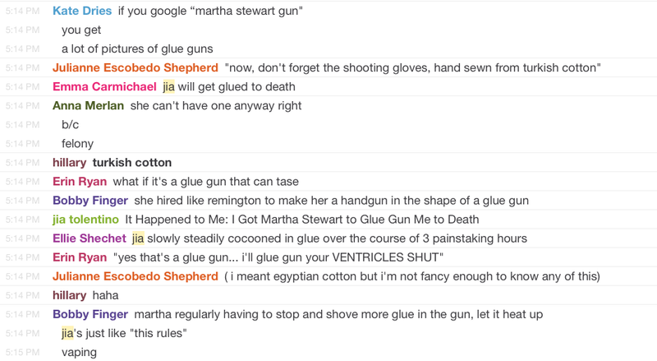Click Julianne Escobedo Shepherd name on egyptian cotton message
657x361 pixels.
point(136,276)
